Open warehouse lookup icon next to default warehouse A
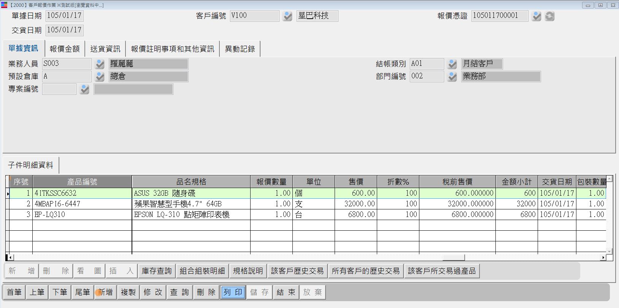This screenshot has width=619, height=308. [100, 77]
